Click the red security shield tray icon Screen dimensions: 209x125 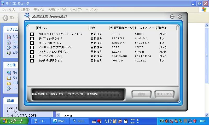tap(195, 121)
